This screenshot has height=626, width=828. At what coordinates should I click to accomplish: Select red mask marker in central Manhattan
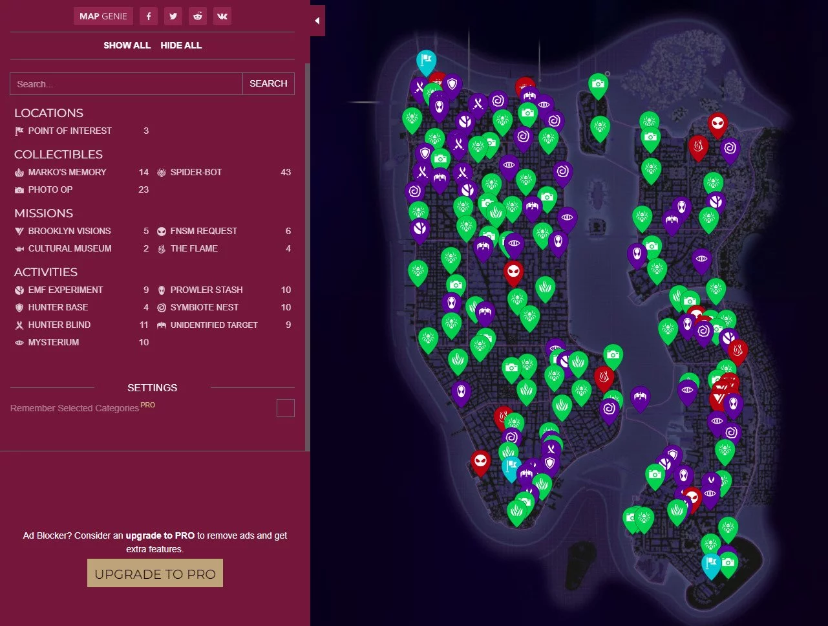[514, 273]
